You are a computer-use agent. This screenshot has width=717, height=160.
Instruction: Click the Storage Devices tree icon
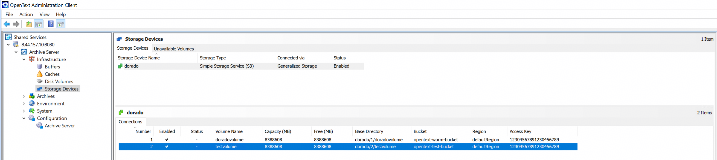coord(39,89)
